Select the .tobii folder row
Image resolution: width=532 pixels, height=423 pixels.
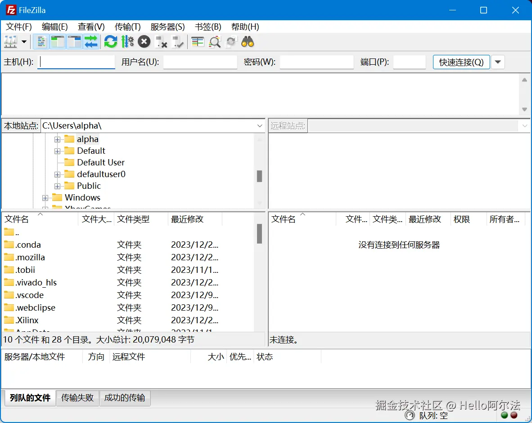(x=128, y=270)
